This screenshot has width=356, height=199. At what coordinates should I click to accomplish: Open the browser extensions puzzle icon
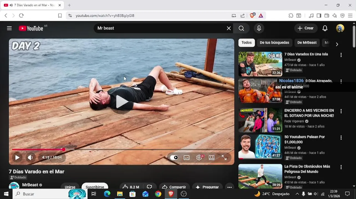point(291,16)
